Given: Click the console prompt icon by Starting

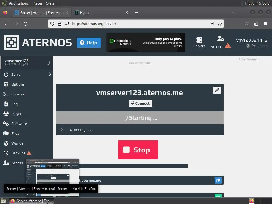Looking at the screenshot, I should 63,130.
